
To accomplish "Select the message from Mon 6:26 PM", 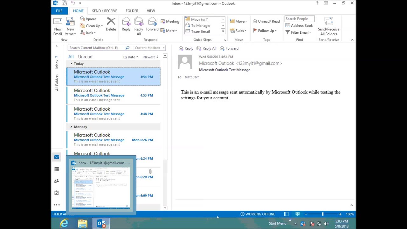I will [x=113, y=140].
